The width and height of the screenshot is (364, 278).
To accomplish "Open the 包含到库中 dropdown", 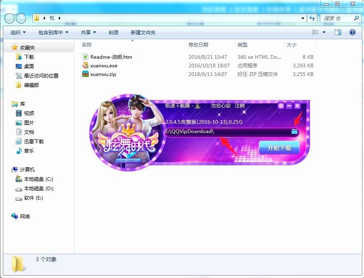I will tap(53, 32).
